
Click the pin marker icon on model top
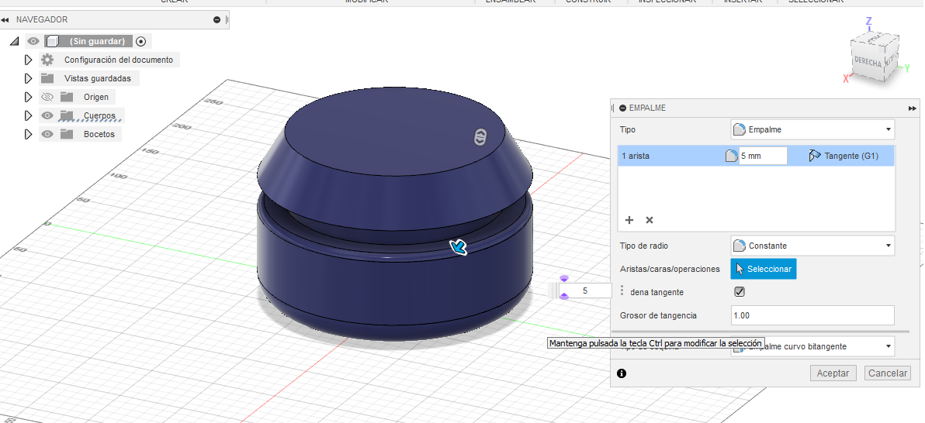pos(480,136)
